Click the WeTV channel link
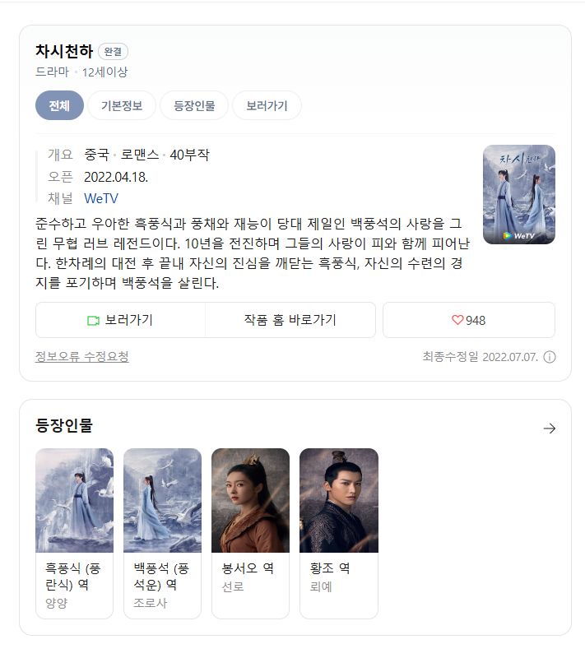Screen dimensions: 585x658 point(101,198)
